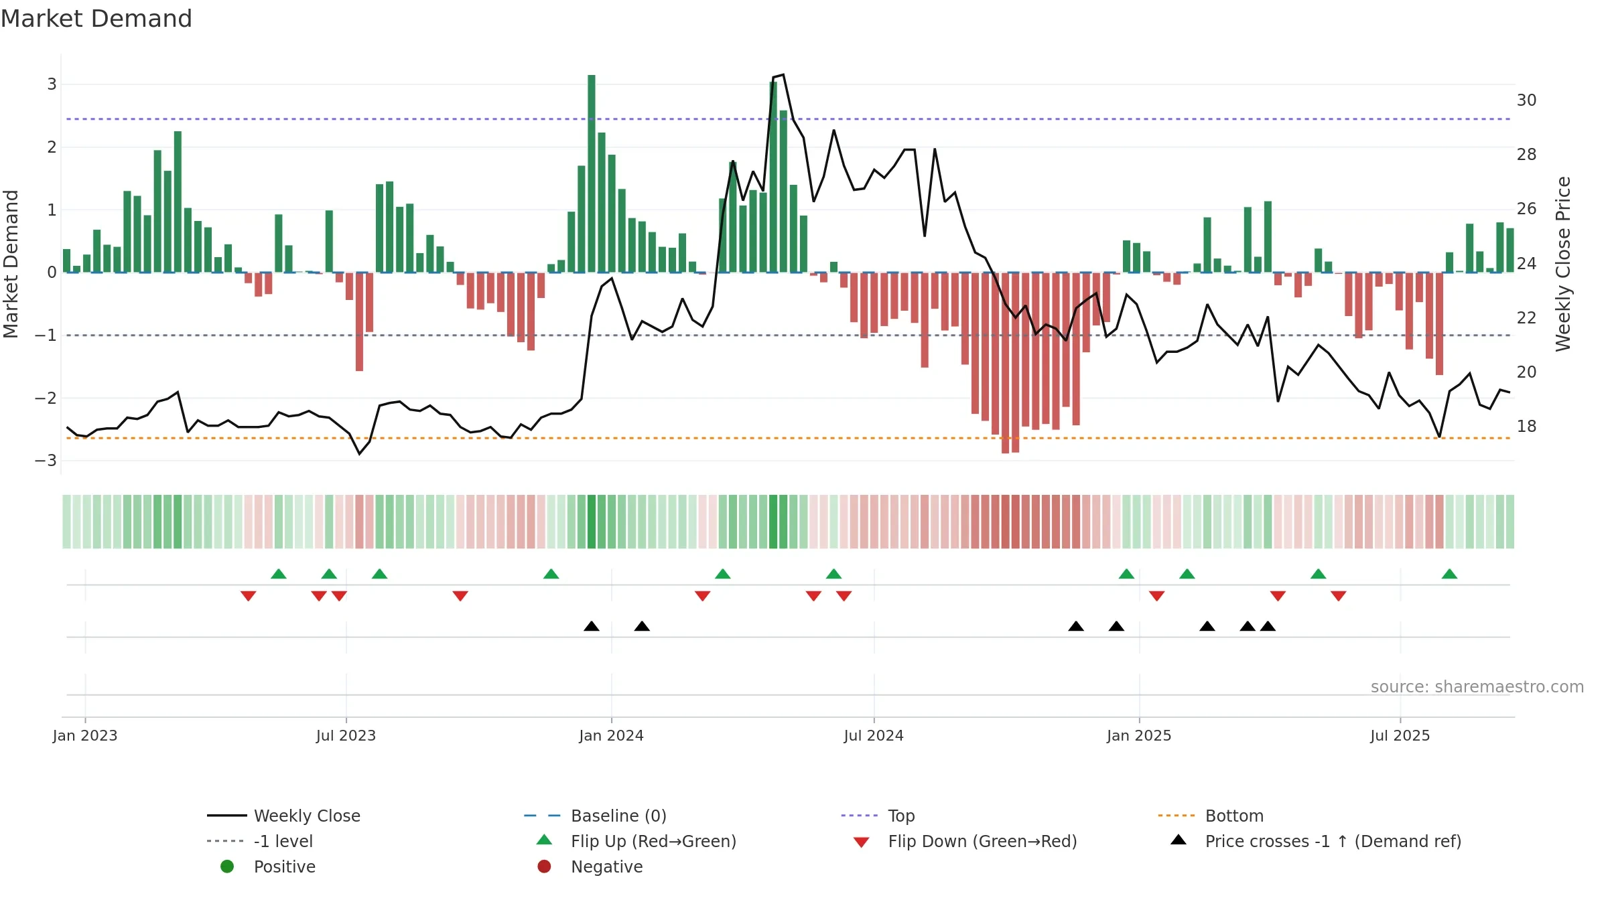This screenshot has height=904, width=1608.
Task: Click the right-axis price value 18
Action: (1526, 426)
